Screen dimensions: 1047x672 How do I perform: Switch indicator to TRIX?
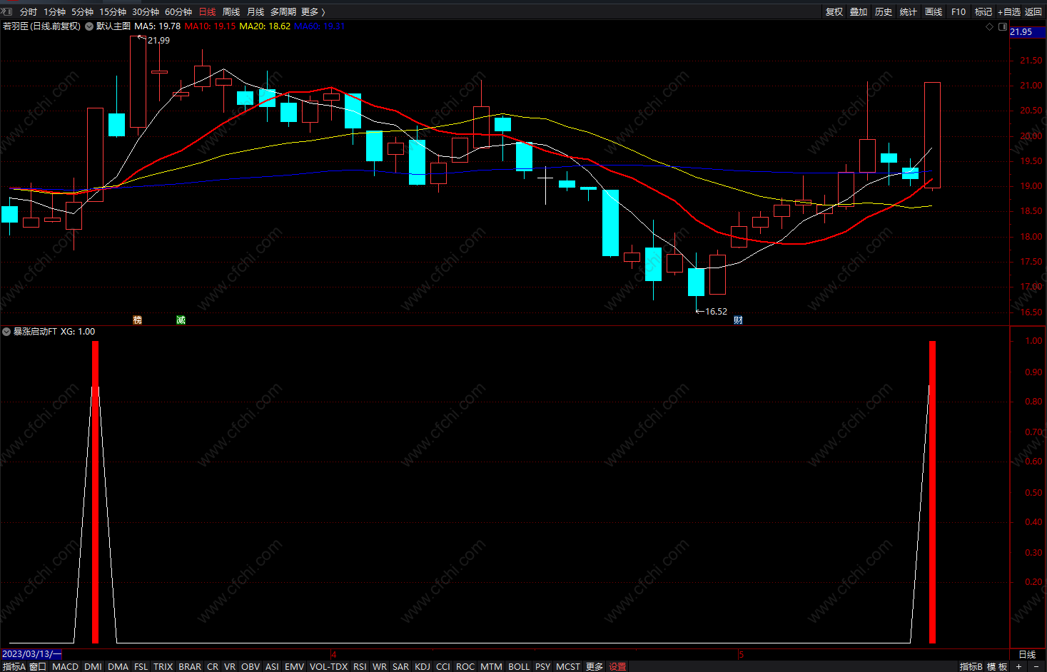coord(163,667)
